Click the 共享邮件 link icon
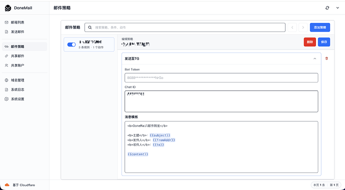 point(6,56)
